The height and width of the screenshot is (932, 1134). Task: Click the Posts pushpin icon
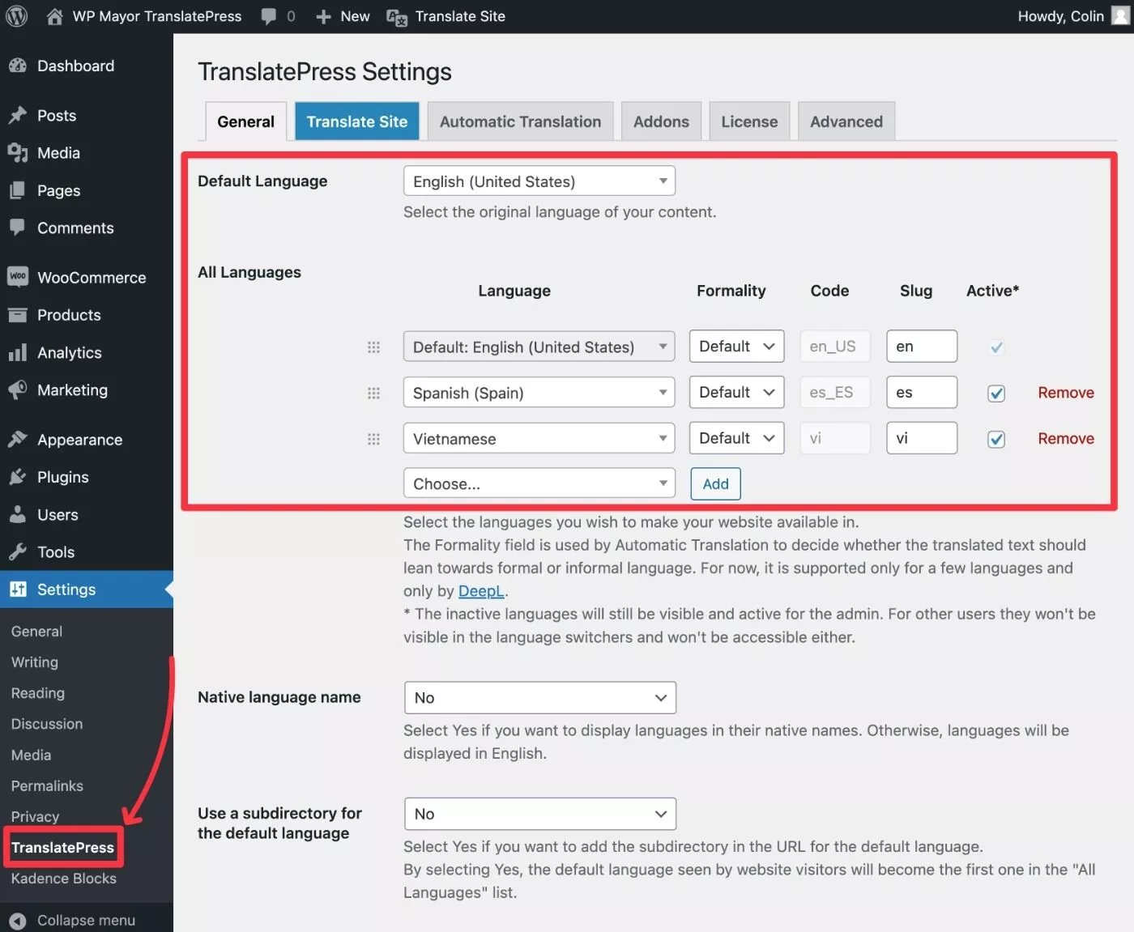18,116
